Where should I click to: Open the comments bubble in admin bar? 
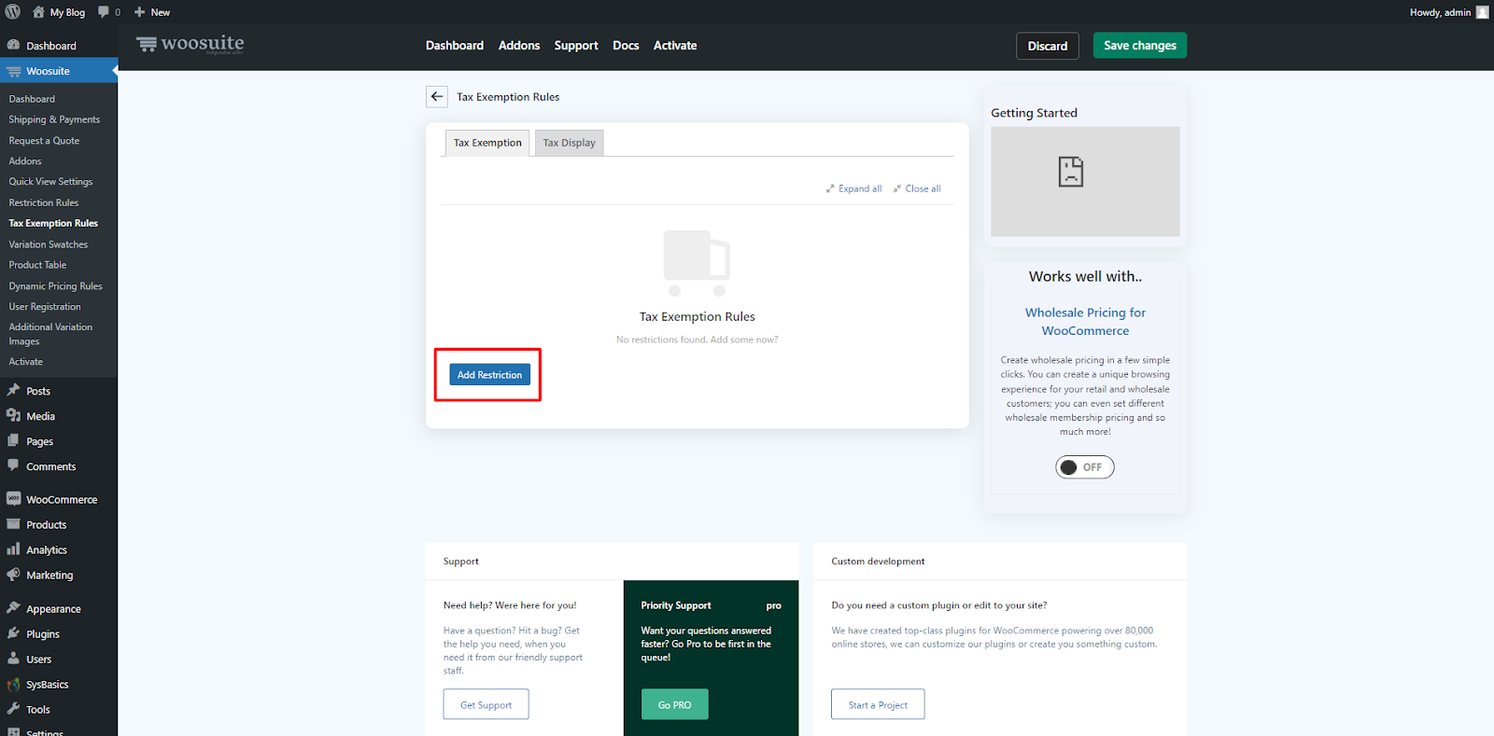click(104, 12)
